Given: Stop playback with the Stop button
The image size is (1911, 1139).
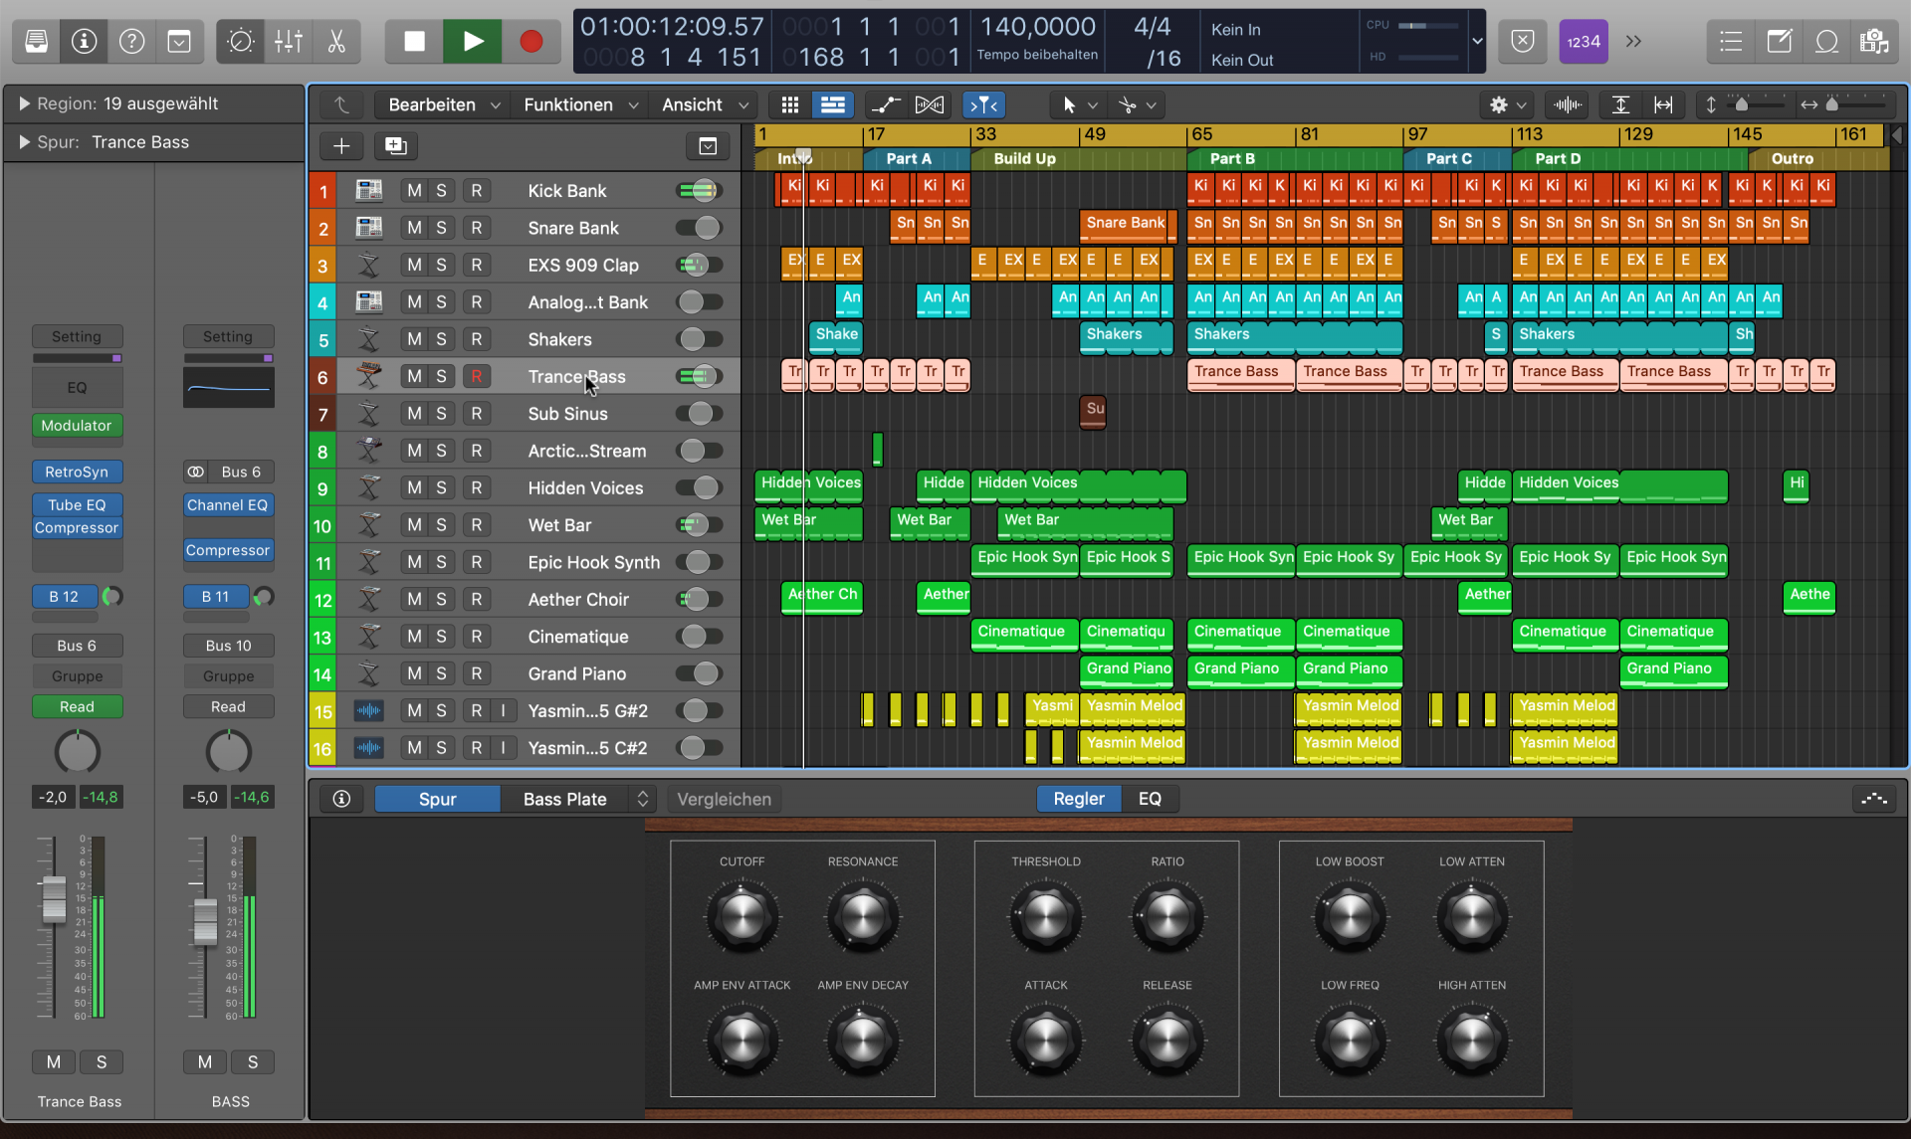Looking at the screenshot, I should [x=414, y=41].
